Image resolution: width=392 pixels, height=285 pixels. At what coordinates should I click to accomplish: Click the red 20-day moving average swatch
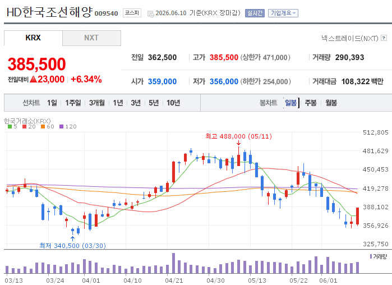pyautogui.click(x=24, y=126)
